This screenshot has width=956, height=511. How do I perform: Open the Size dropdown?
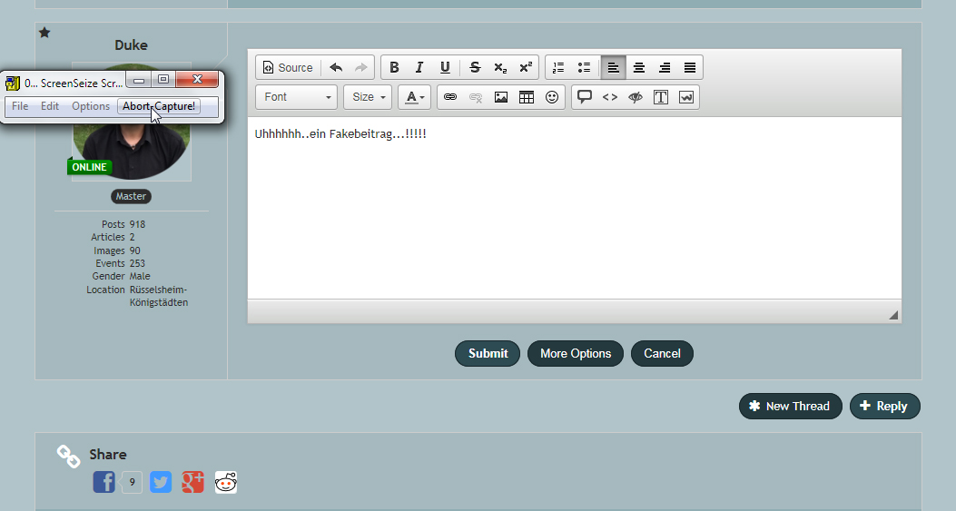pos(368,97)
